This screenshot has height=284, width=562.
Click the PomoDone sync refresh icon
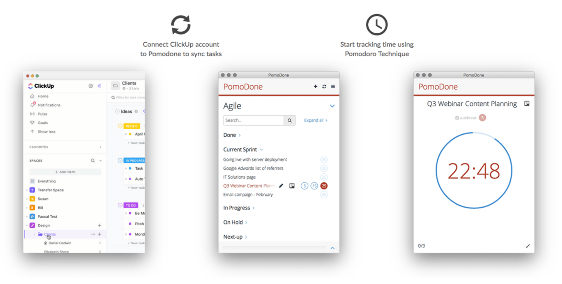[324, 87]
